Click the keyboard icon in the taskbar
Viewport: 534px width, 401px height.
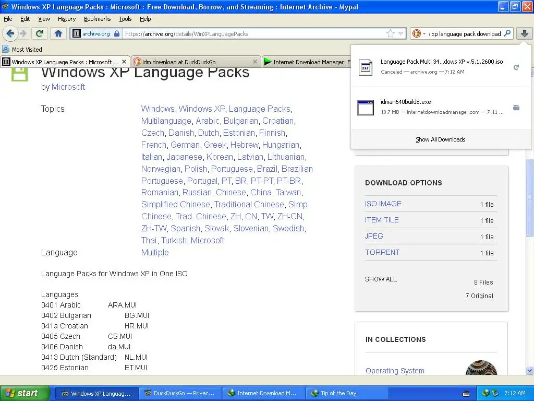(x=466, y=394)
